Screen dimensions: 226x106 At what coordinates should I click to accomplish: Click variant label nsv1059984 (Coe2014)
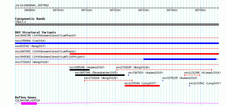click(x=30, y=41)
